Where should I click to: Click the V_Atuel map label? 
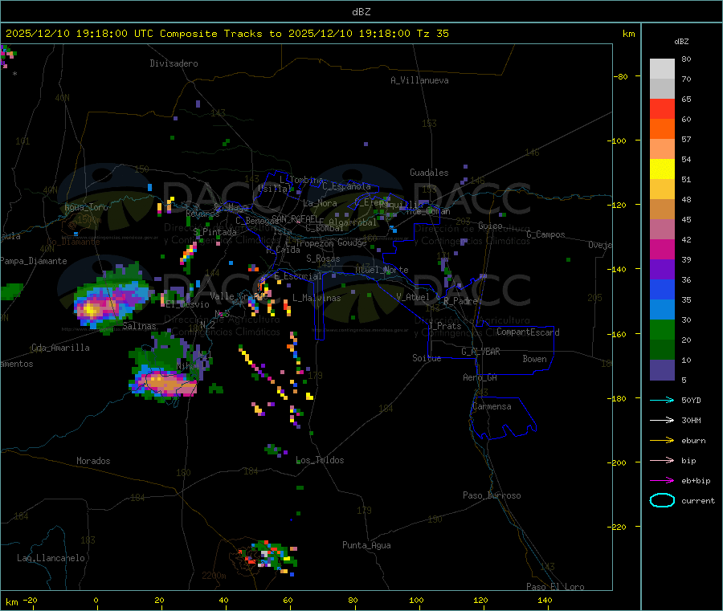(x=413, y=297)
